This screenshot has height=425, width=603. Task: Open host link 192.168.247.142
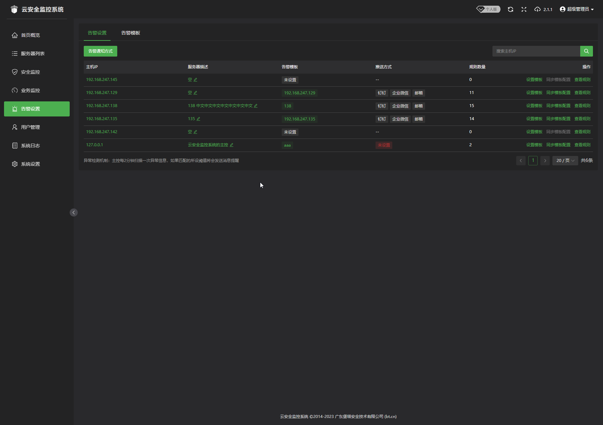point(102,132)
